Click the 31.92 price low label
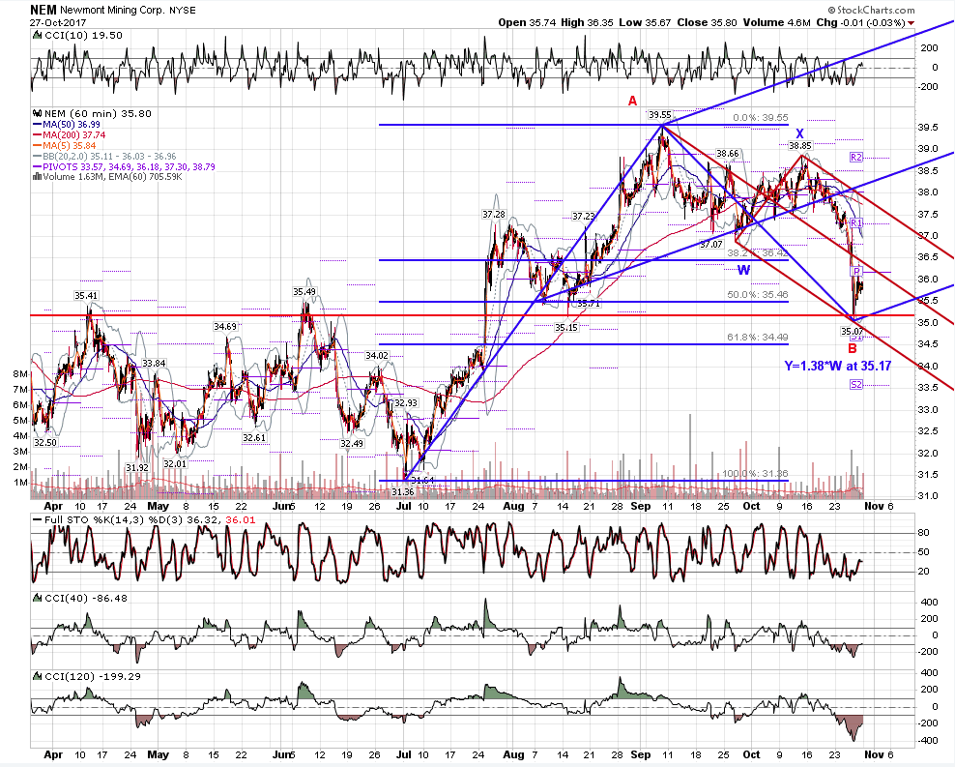The width and height of the screenshot is (955, 767). (x=137, y=467)
